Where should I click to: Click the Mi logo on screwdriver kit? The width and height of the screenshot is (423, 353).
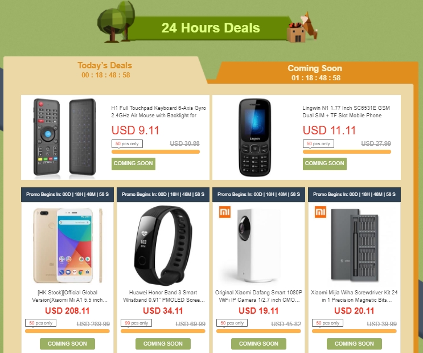(x=320, y=212)
